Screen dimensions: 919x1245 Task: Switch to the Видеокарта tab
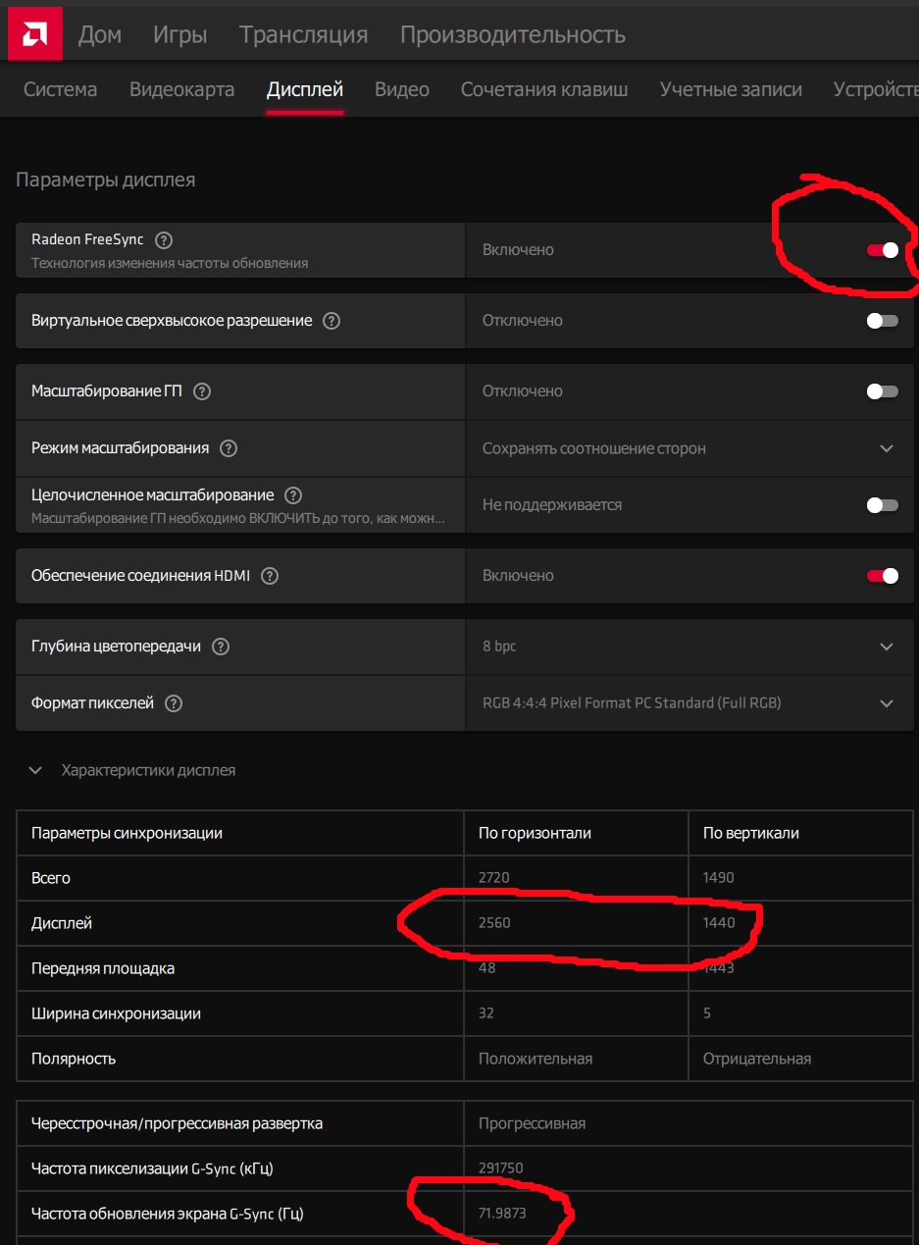(x=181, y=90)
